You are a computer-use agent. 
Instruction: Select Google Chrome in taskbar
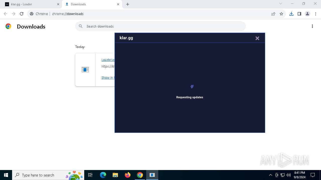[140, 175]
